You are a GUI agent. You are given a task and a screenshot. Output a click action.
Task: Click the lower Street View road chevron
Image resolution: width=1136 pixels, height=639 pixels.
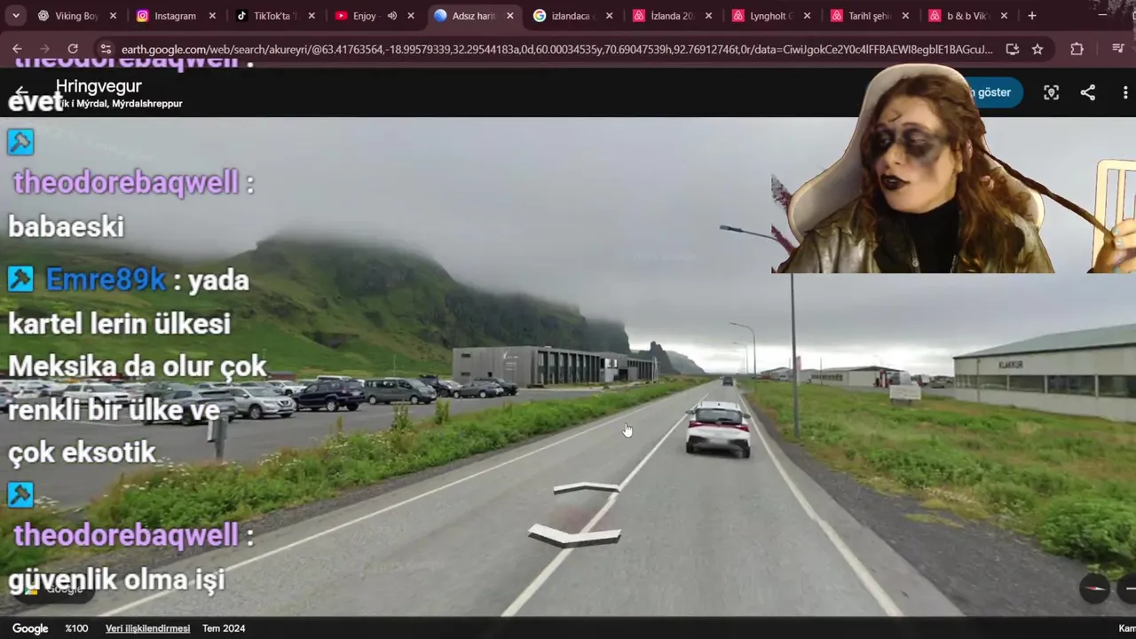pyautogui.click(x=575, y=535)
